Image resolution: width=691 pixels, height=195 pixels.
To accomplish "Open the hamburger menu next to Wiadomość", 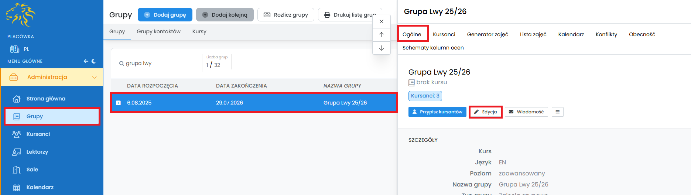I will 557,112.
